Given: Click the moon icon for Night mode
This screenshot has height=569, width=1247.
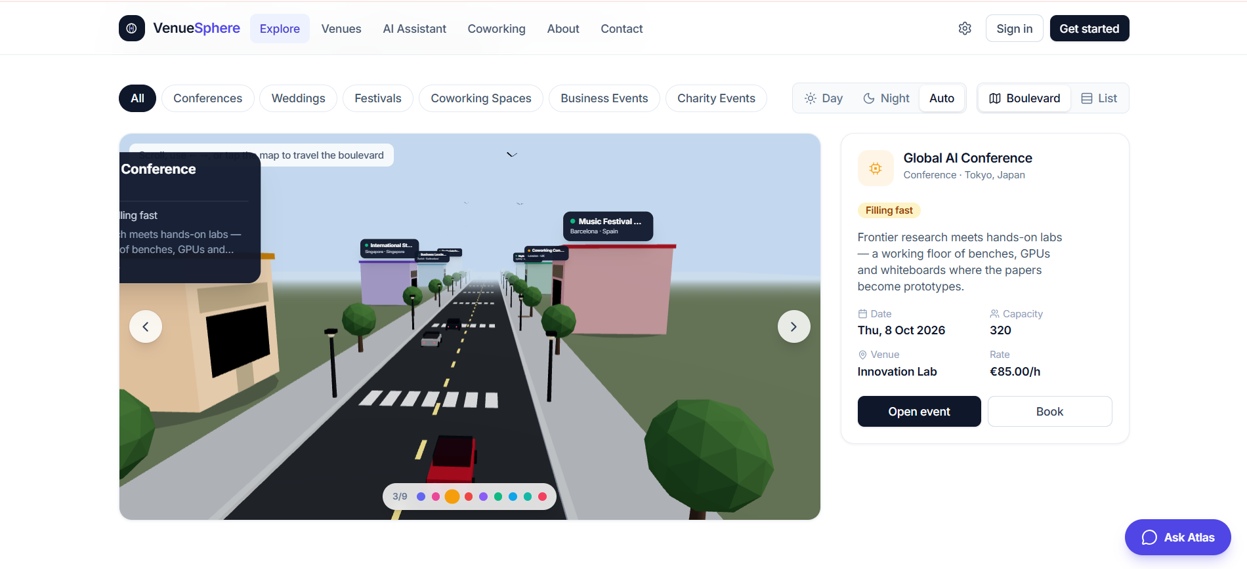Looking at the screenshot, I should point(869,98).
